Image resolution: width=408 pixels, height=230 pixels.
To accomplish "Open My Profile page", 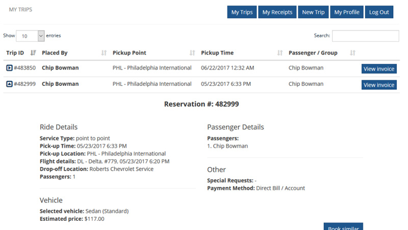I will (x=347, y=12).
